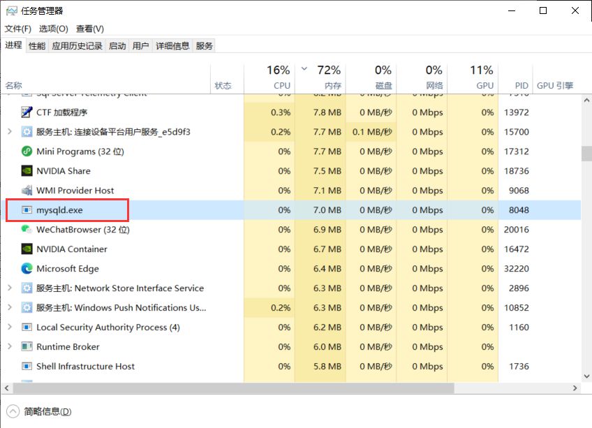Switch to the 详细信息 tab
Viewport: 592px width, 428px height.
tap(172, 46)
